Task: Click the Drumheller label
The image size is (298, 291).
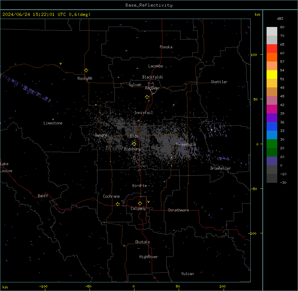Action: pos(221,168)
